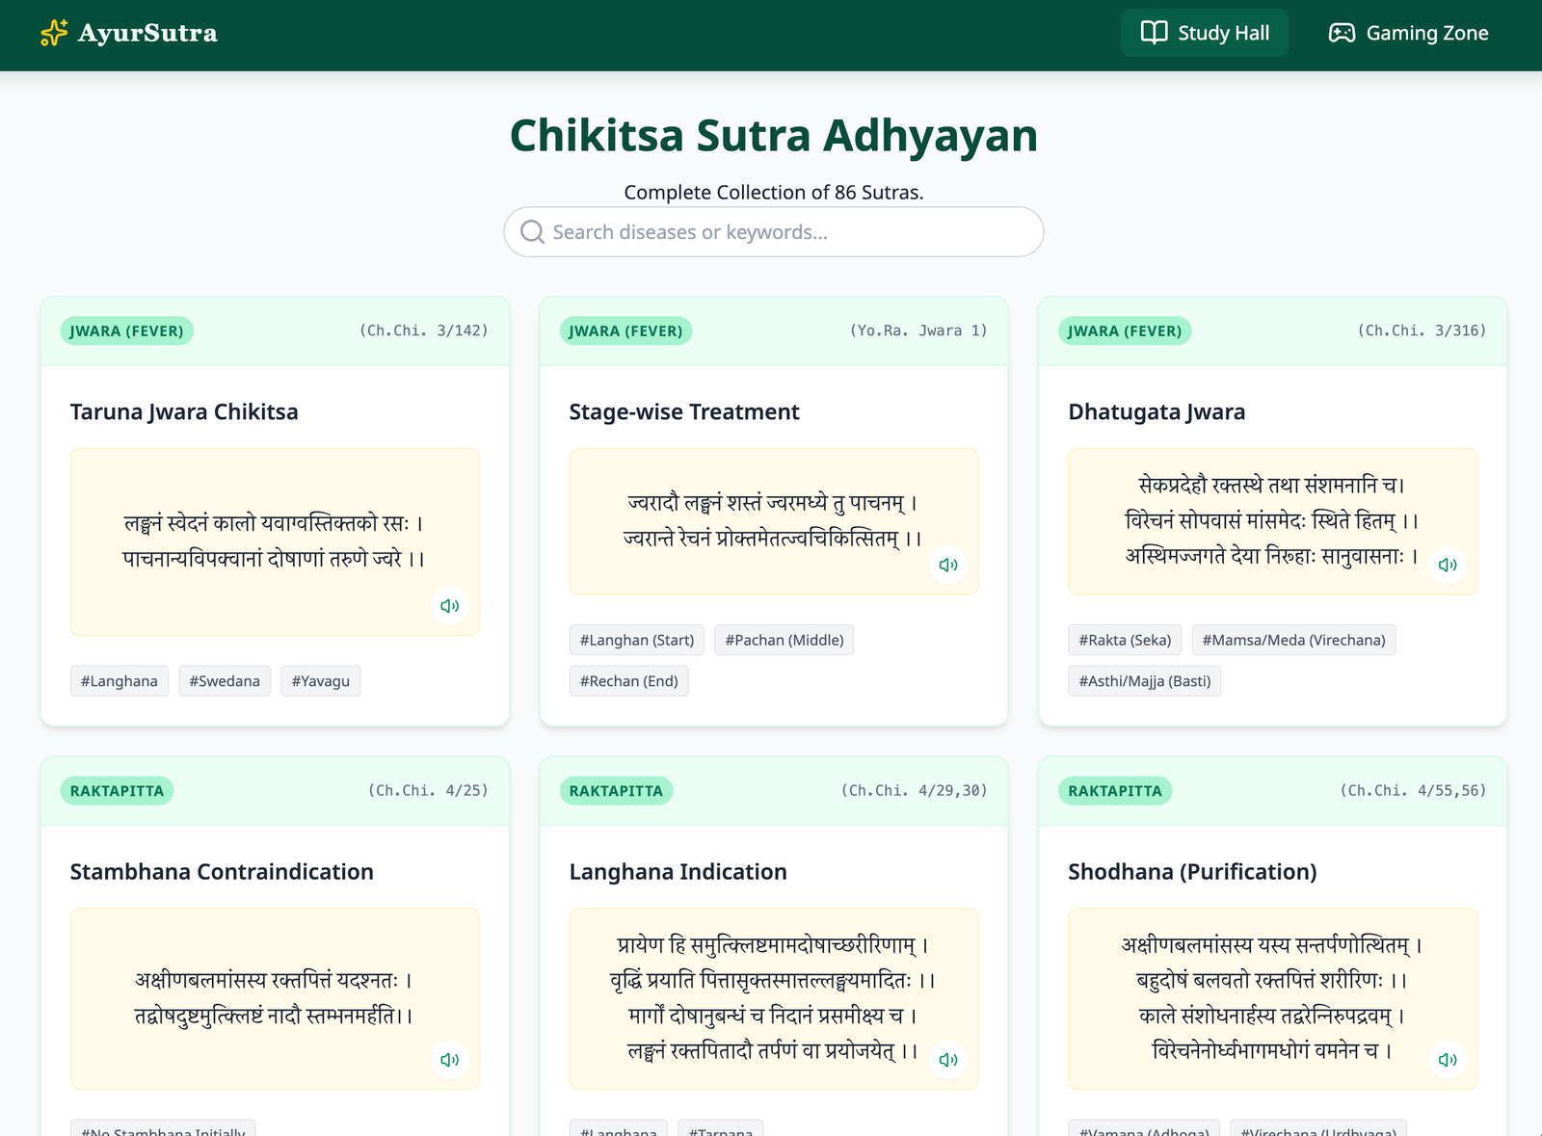
Task: Switch to the Gaming Zone tab
Action: coord(1408,34)
